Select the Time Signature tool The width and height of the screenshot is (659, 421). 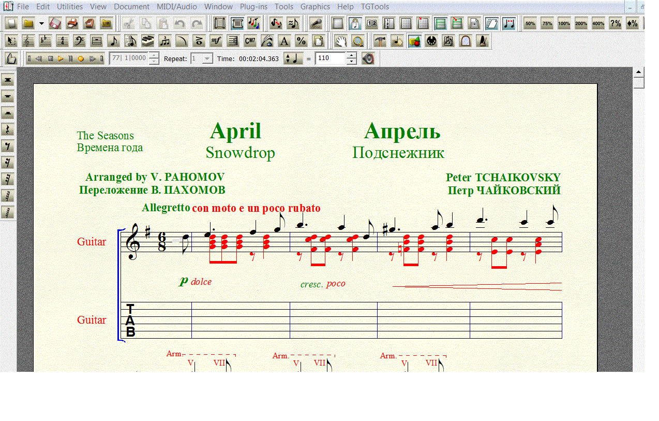[63, 41]
